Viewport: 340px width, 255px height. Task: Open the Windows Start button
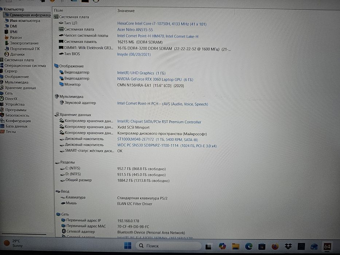[128, 246]
